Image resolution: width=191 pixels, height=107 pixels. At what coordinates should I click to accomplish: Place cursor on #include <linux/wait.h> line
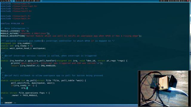tap(16, 18)
